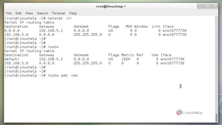
Task: Click 'UG' flag in netstat output
Action: pyautogui.click(x=111, y=31)
